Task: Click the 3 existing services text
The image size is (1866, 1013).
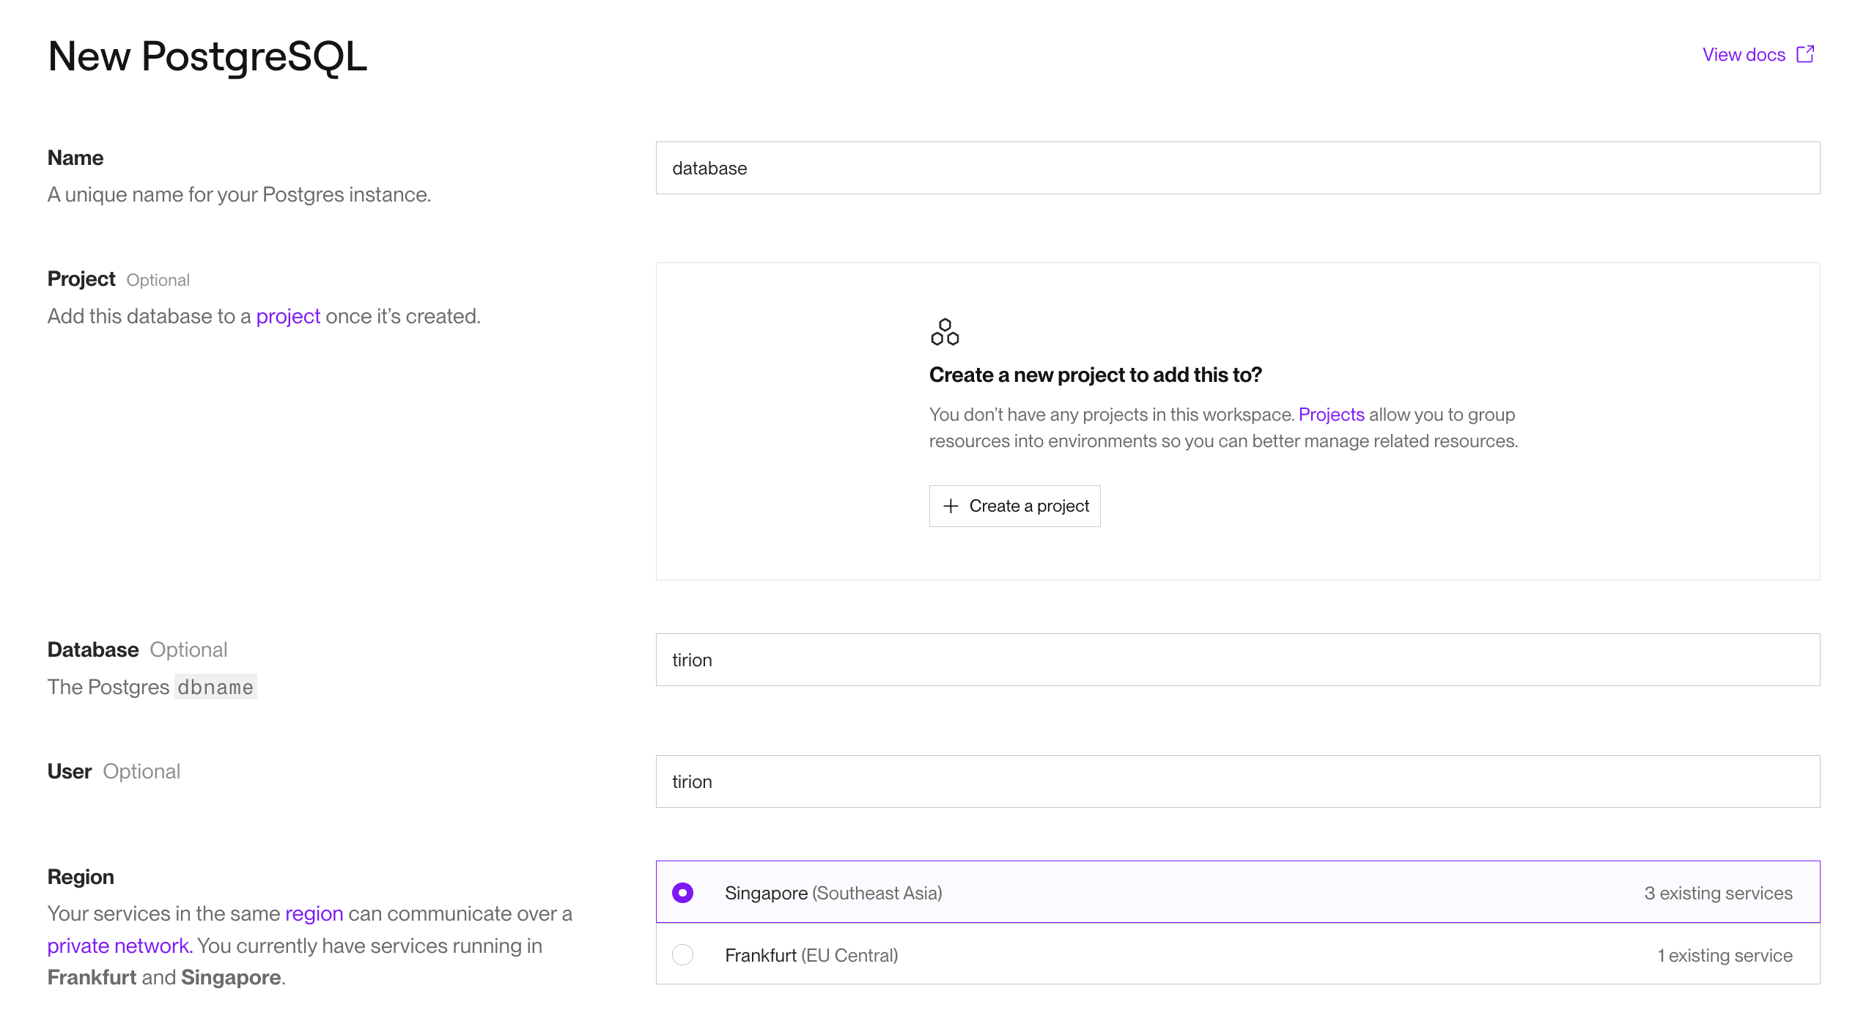Action: pos(1718,894)
